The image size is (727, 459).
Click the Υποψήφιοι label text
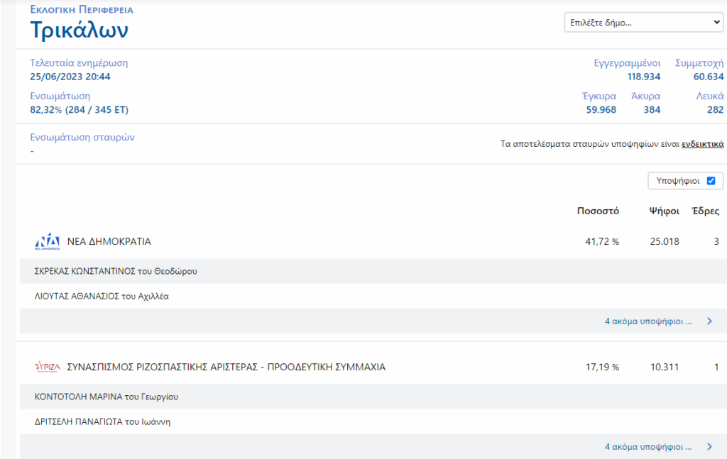coord(678,181)
